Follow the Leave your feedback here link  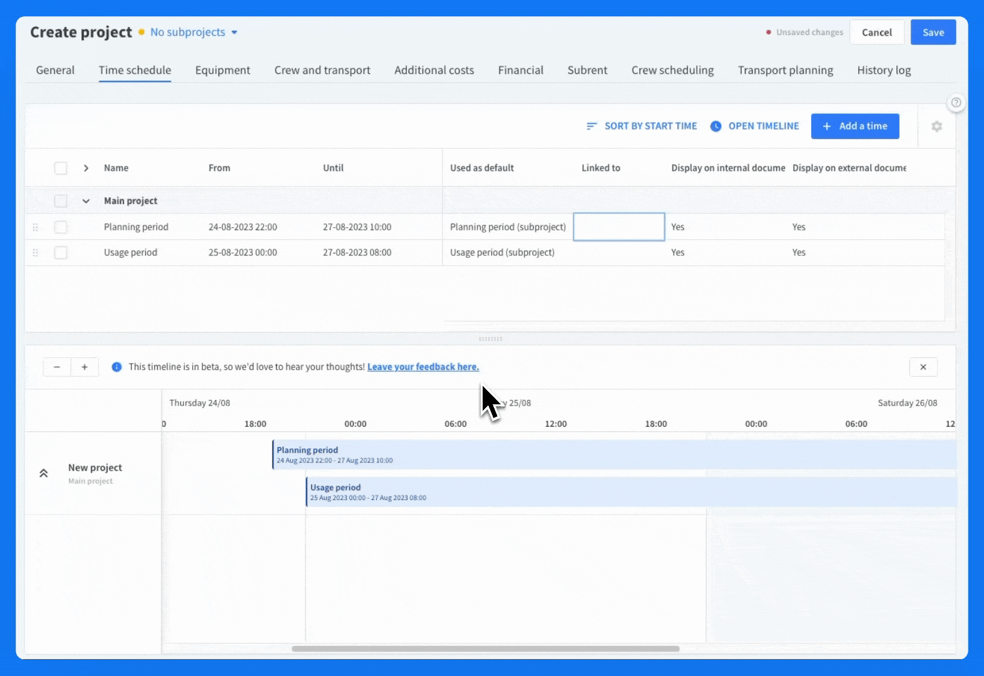click(423, 367)
